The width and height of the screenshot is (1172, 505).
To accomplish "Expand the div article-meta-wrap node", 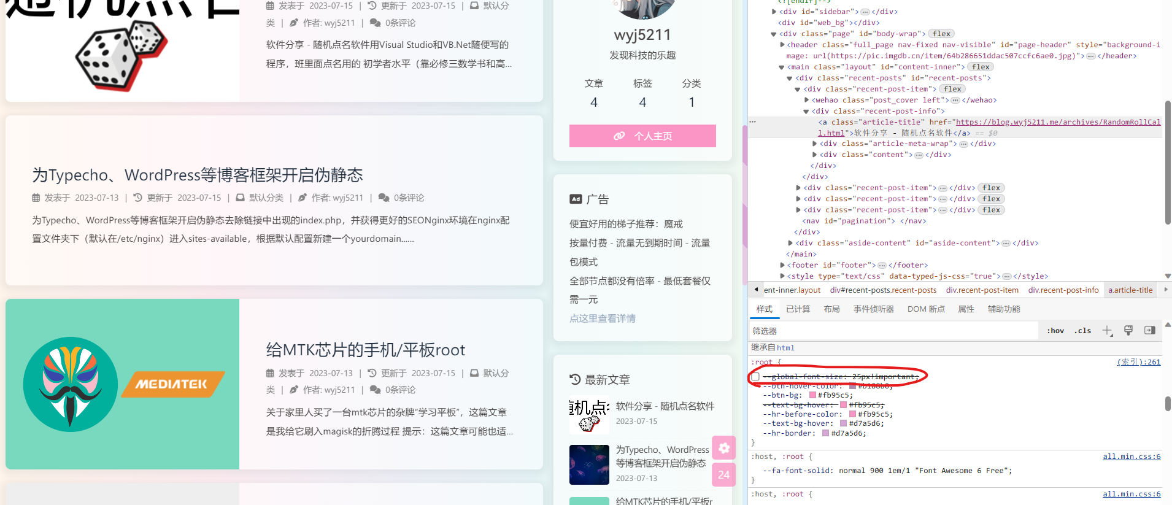I will 815,144.
